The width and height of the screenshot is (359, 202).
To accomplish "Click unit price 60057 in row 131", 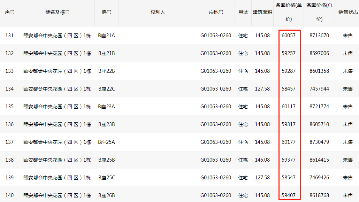I will (x=289, y=36).
